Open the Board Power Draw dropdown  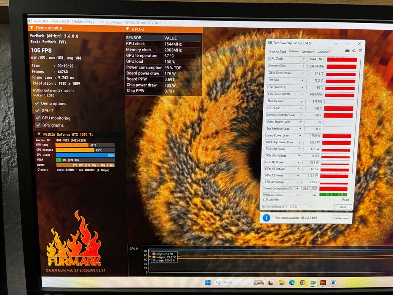pos(300,135)
